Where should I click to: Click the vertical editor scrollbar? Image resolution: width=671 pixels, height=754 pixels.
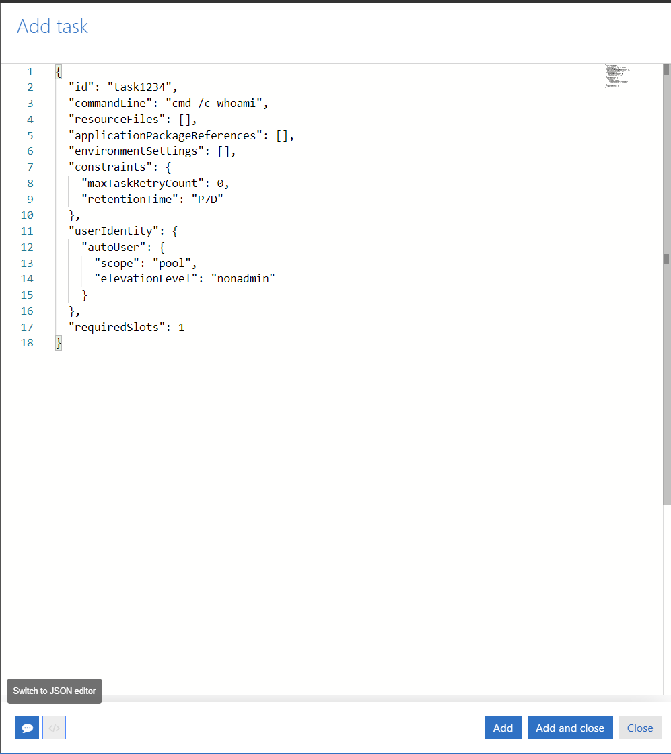pos(666,269)
